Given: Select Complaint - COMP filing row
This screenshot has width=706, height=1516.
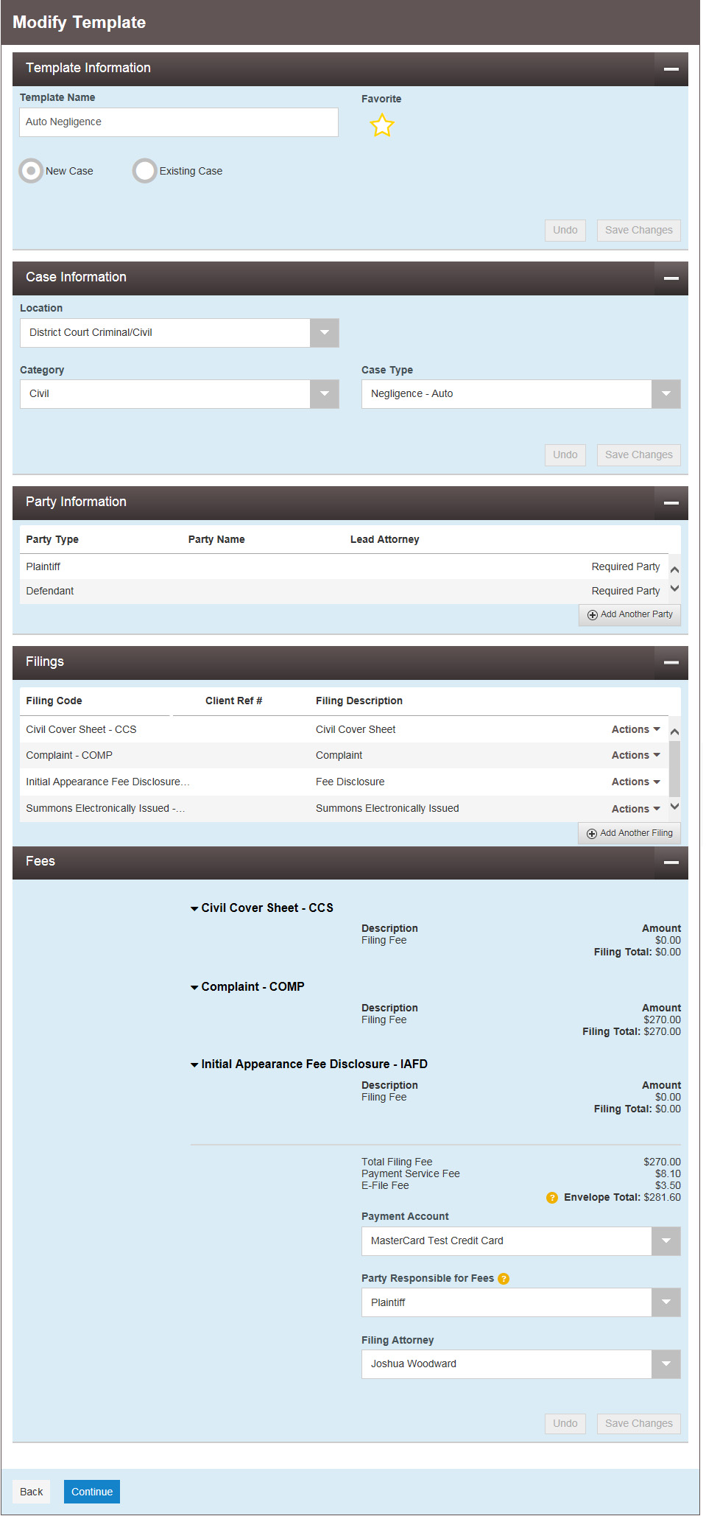Looking at the screenshot, I should click(344, 755).
